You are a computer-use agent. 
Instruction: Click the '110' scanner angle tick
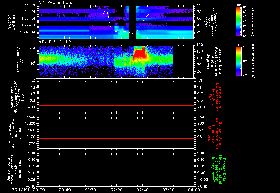tap(200, 58)
